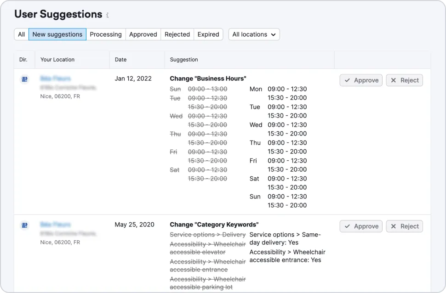Reject the Business Hours suggestion
This screenshot has height=293, width=446.
[405, 80]
